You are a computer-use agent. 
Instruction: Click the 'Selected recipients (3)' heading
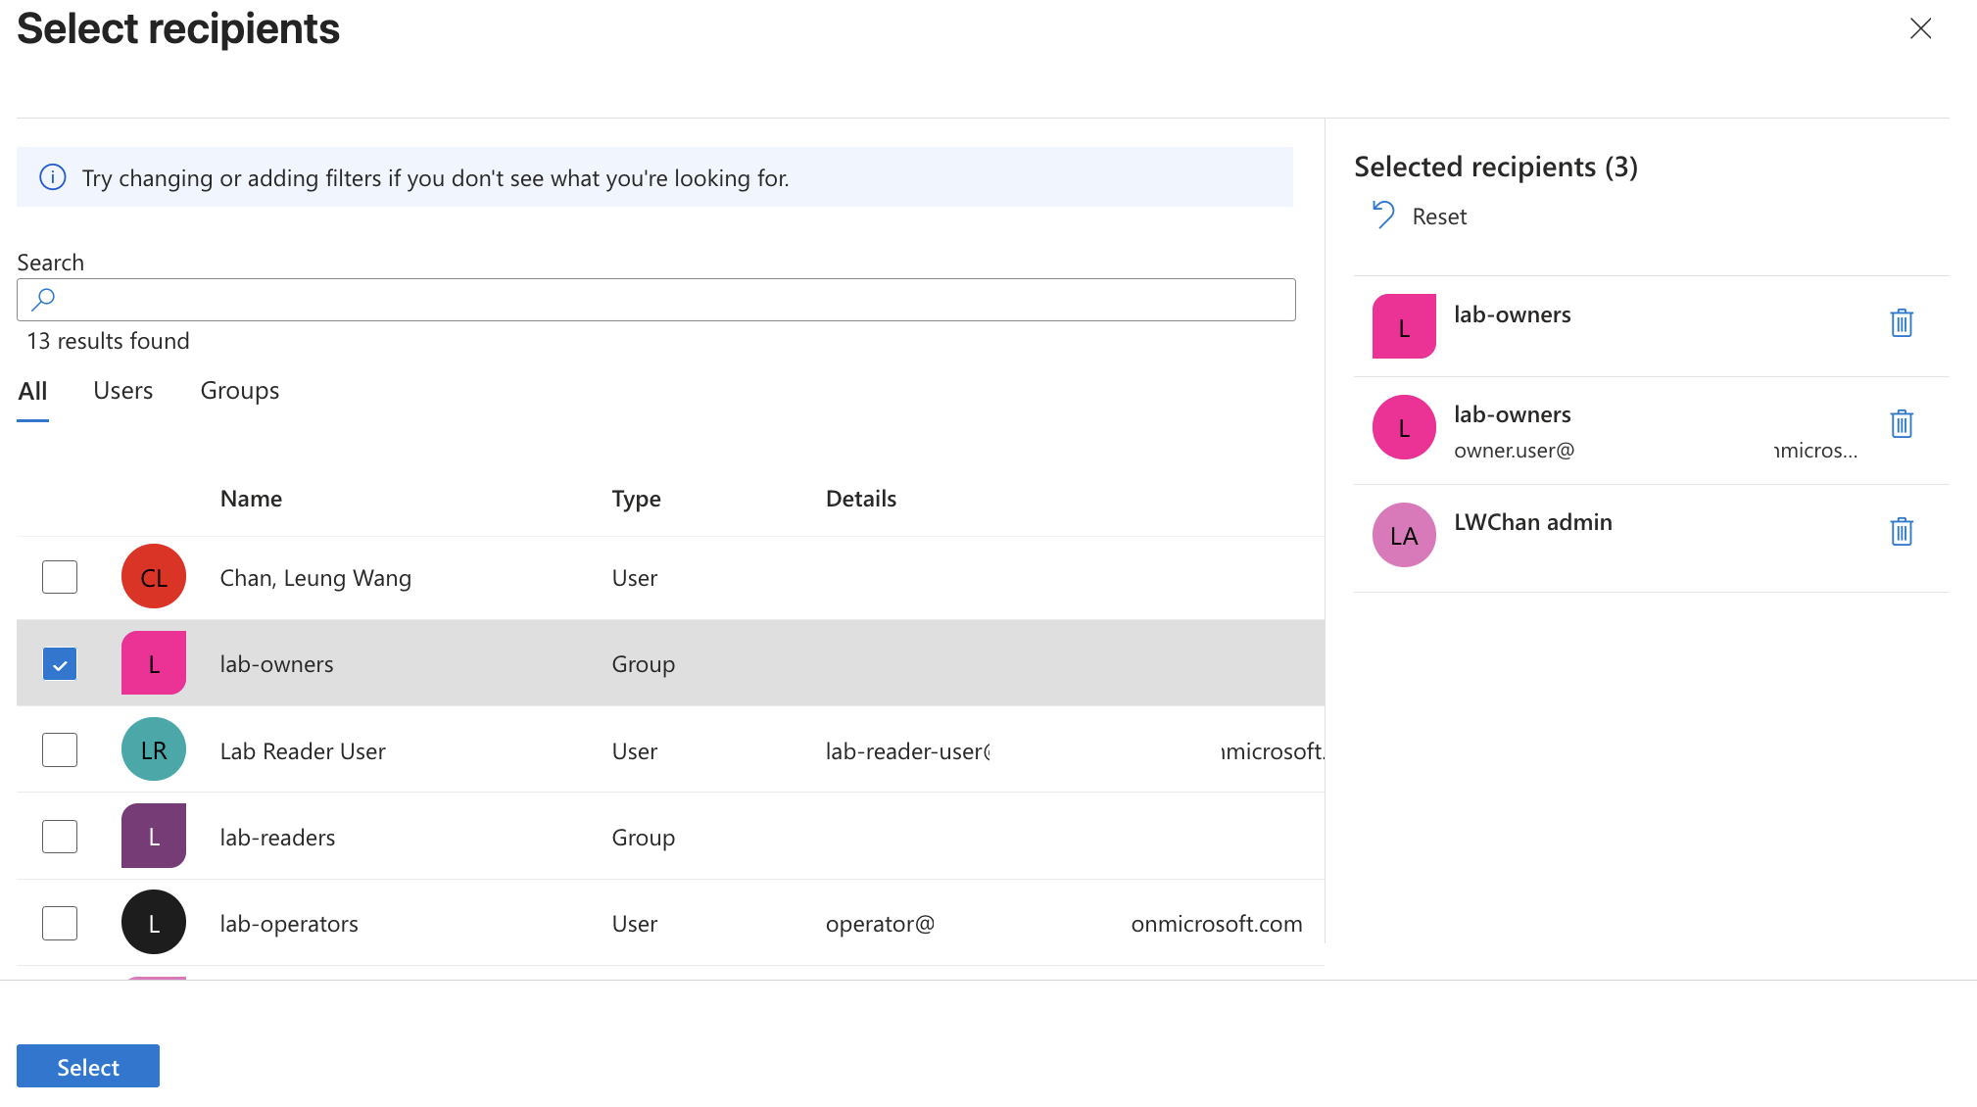pos(1496,167)
